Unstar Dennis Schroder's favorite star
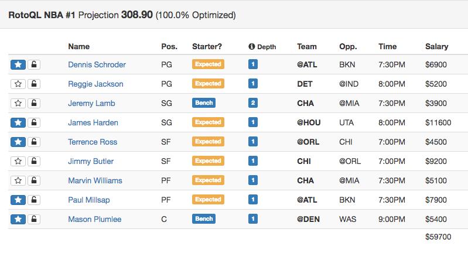The image size is (468, 253). [x=18, y=64]
